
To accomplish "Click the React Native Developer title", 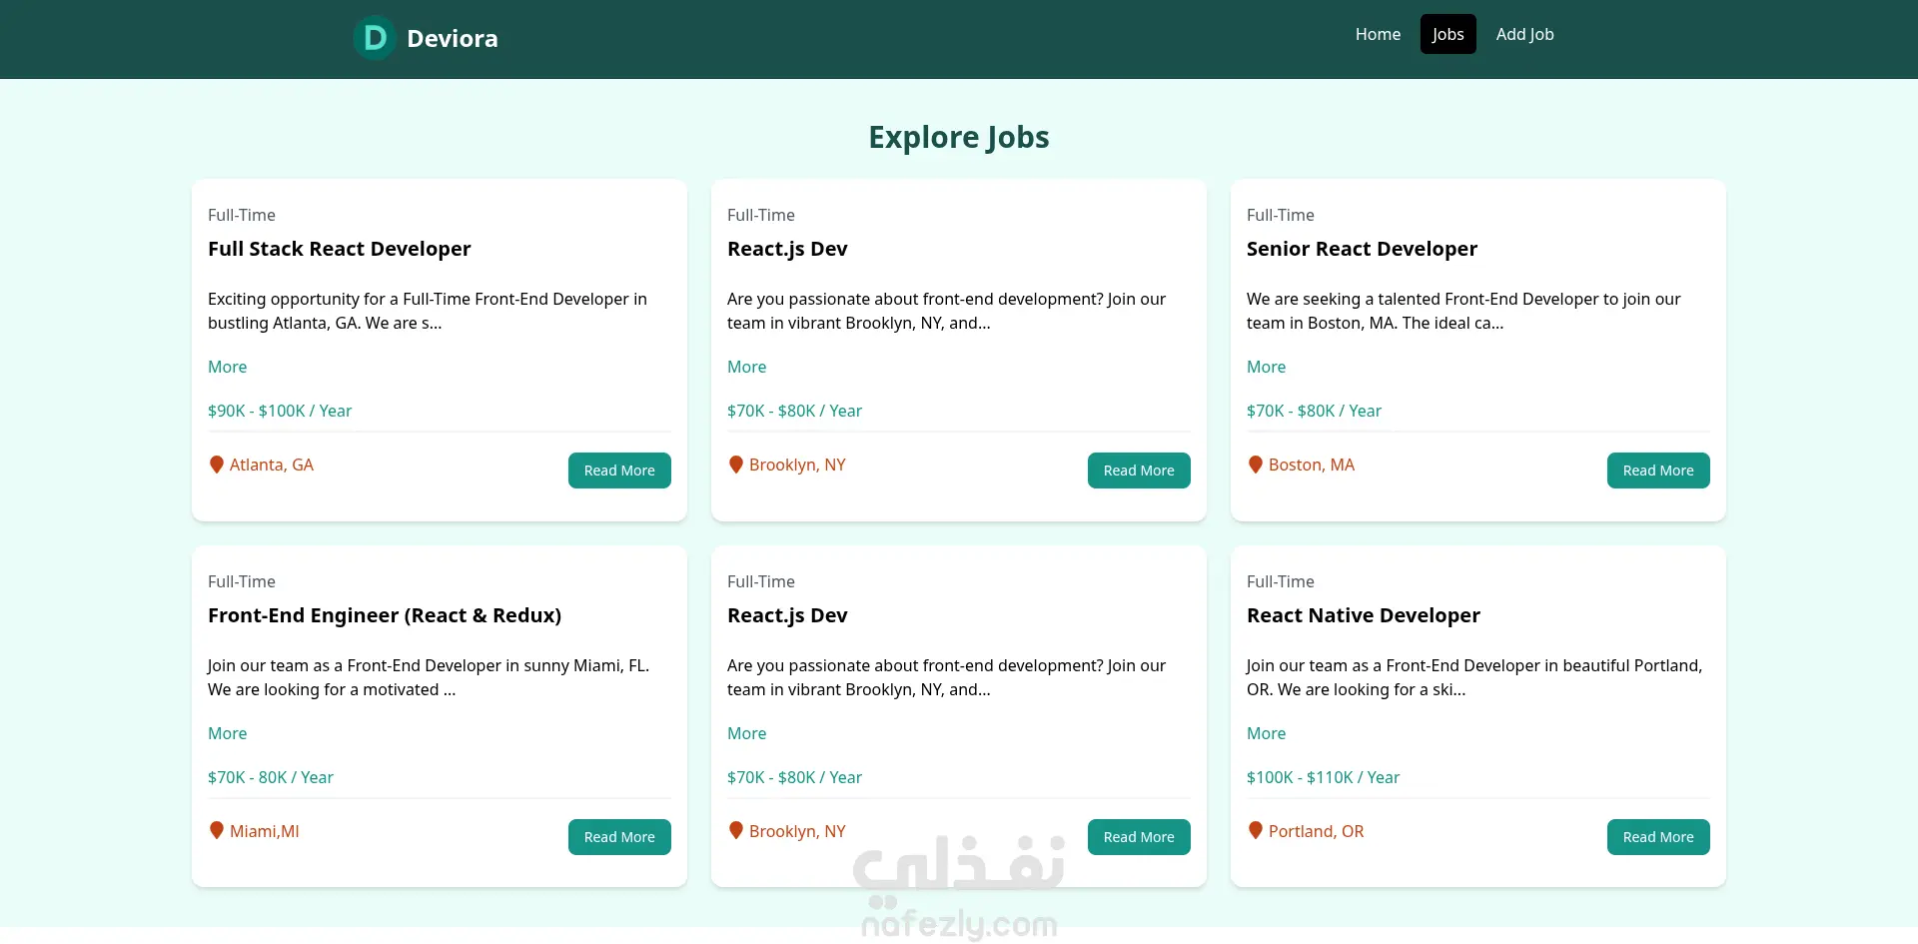I will (x=1364, y=615).
